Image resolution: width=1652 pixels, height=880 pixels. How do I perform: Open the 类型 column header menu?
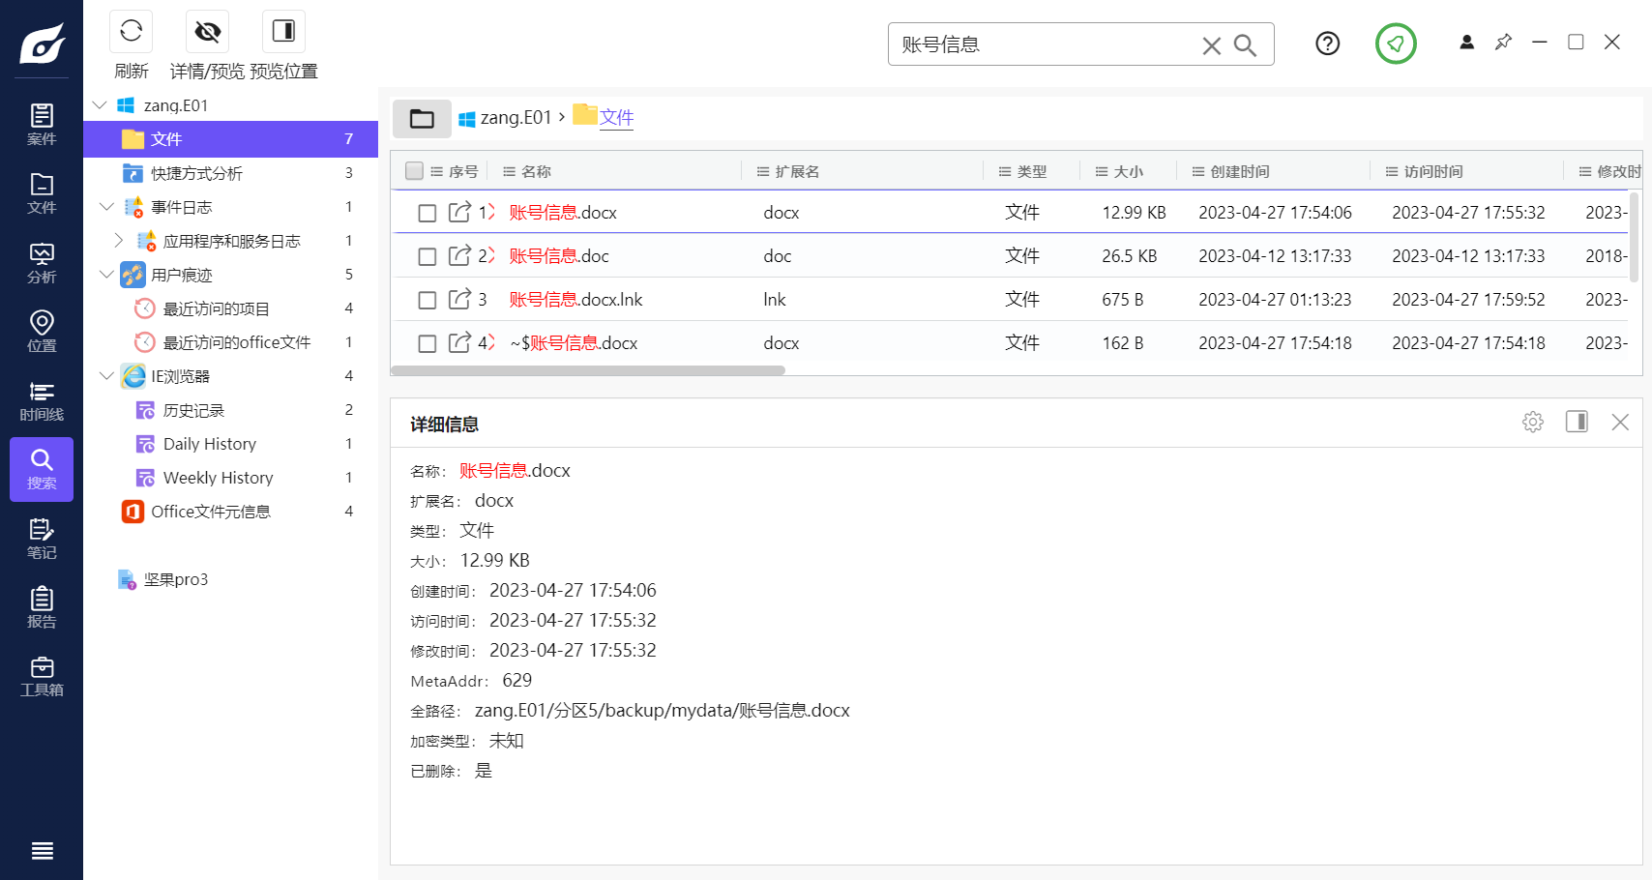(1004, 171)
